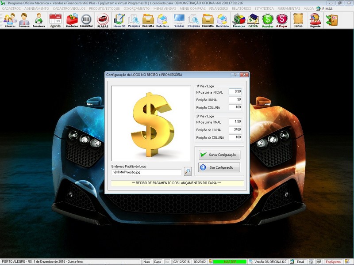Open the Suporte support icon

click(315, 20)
